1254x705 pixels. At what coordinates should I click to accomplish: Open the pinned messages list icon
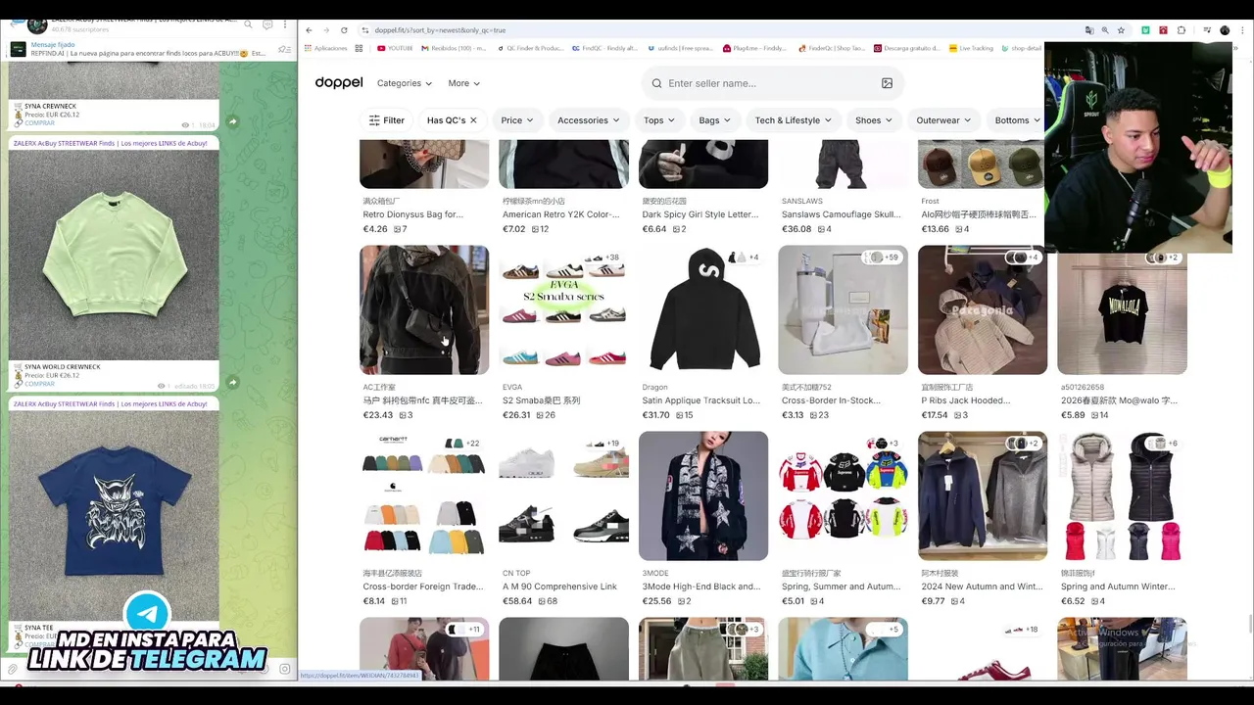point(284,49)
